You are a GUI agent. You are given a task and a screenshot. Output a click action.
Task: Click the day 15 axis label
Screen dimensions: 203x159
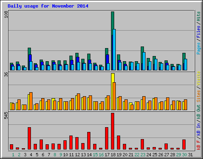(x=95, y=155)
